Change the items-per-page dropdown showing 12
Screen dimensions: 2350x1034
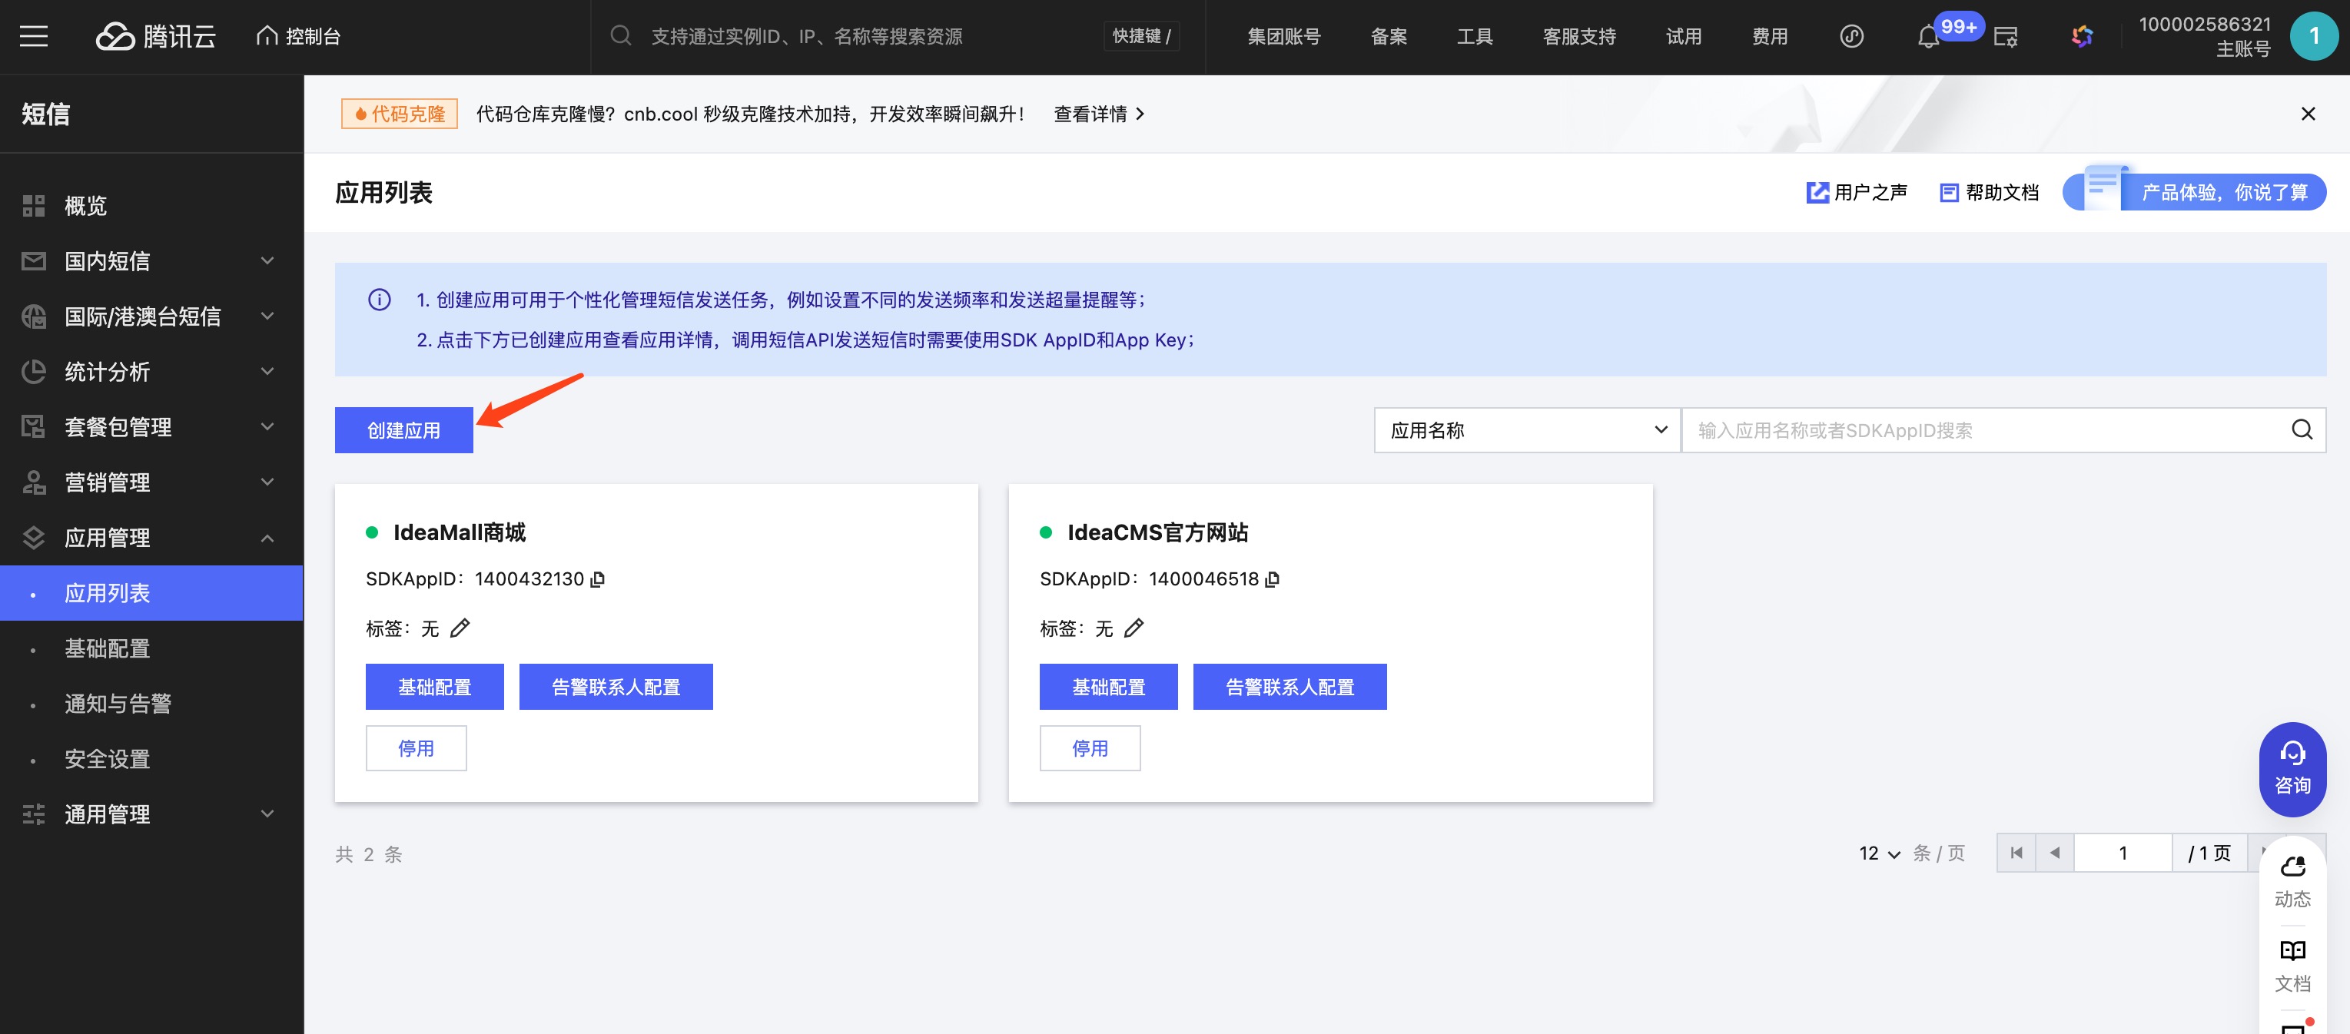(x=1878, y=853)
